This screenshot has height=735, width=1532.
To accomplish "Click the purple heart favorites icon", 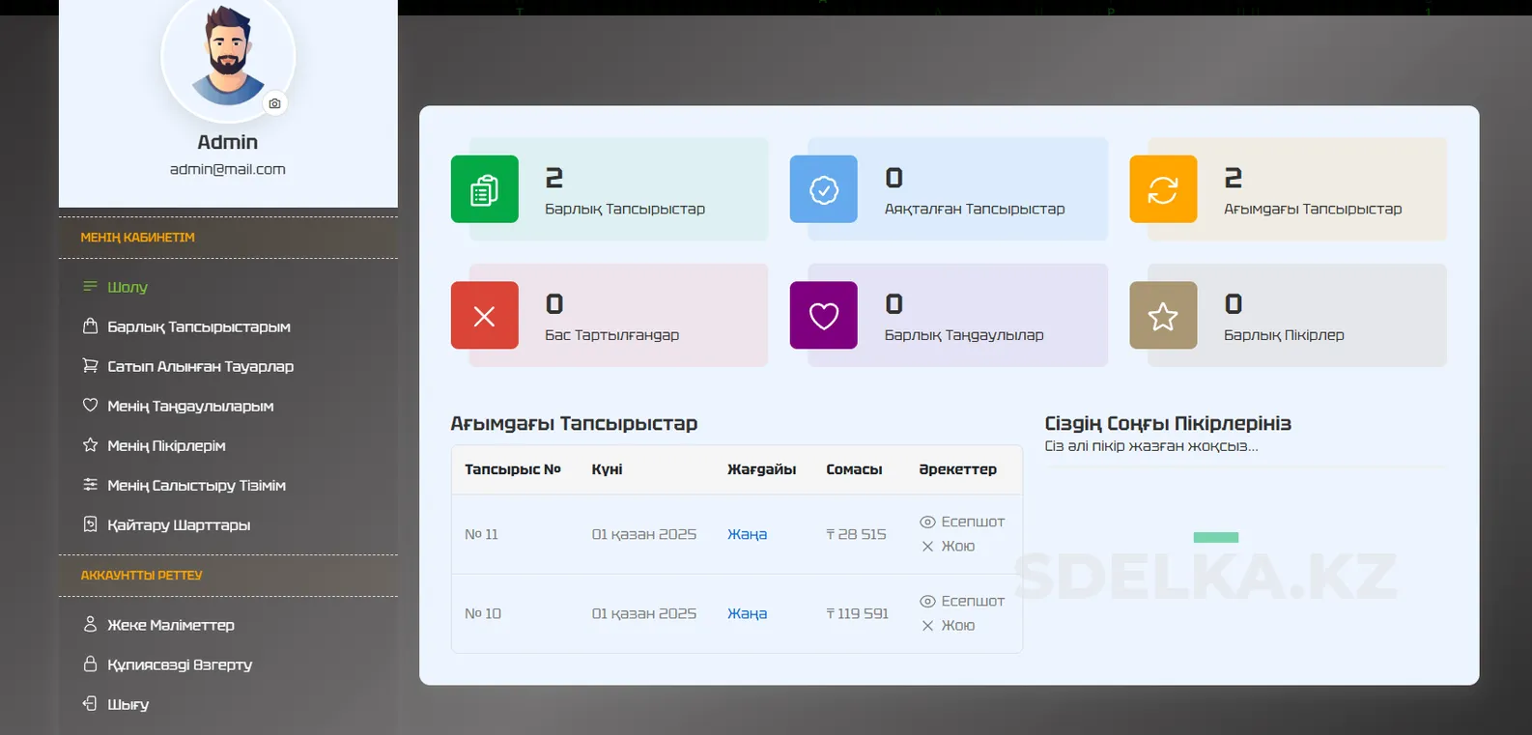I will tap(823, 315).
